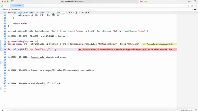The width and height of the screenshot is (198, 111).
Task: Click the sleep(for:) to Clock MARK comment
Action: (x=34, y=83)
